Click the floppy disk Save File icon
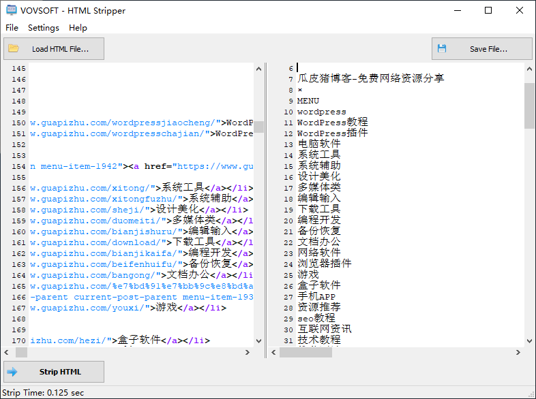The height and width of the screenshot is (399, 536). point(442,48)
